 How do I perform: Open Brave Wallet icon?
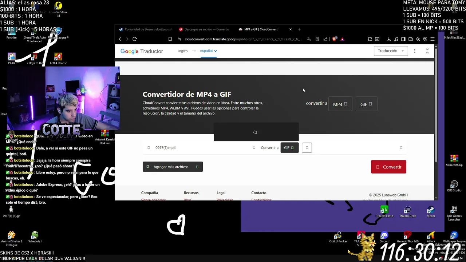(411, 39)
